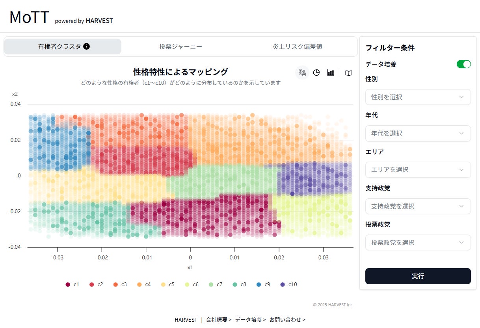This screenshot has width=480, height=328.
Task: Click the info icon beside 有権者クラスタ
Action: pos(87,47)
